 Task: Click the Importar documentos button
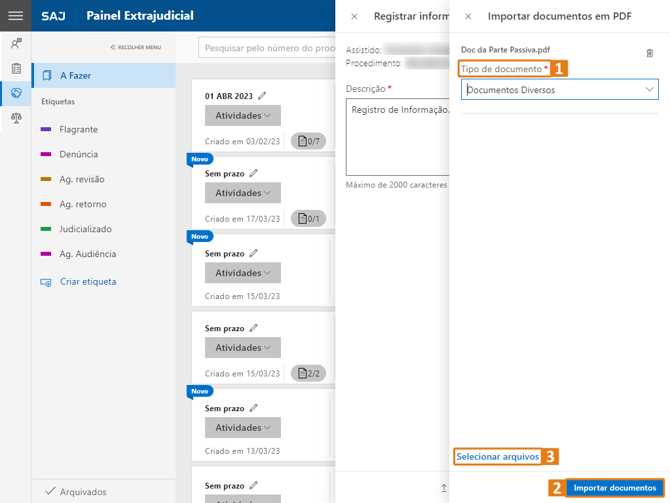614,488
